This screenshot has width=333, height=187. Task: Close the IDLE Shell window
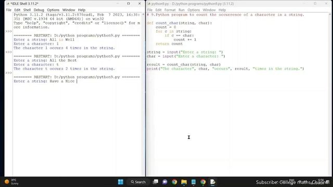139,4
